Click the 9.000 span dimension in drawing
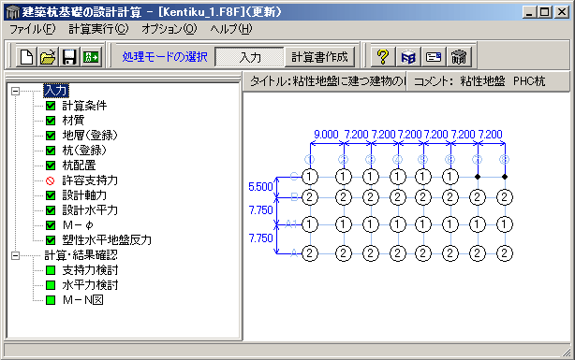The height and width of the screenshot is (360, 575). pyautogui.click(x=326, y=135)
